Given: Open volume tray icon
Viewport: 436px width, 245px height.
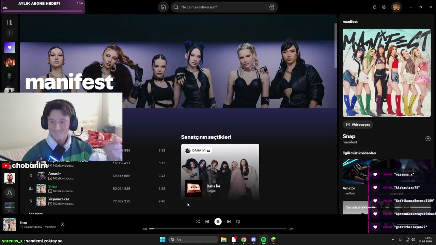Looking at the screenshot, I should point(413,240).
